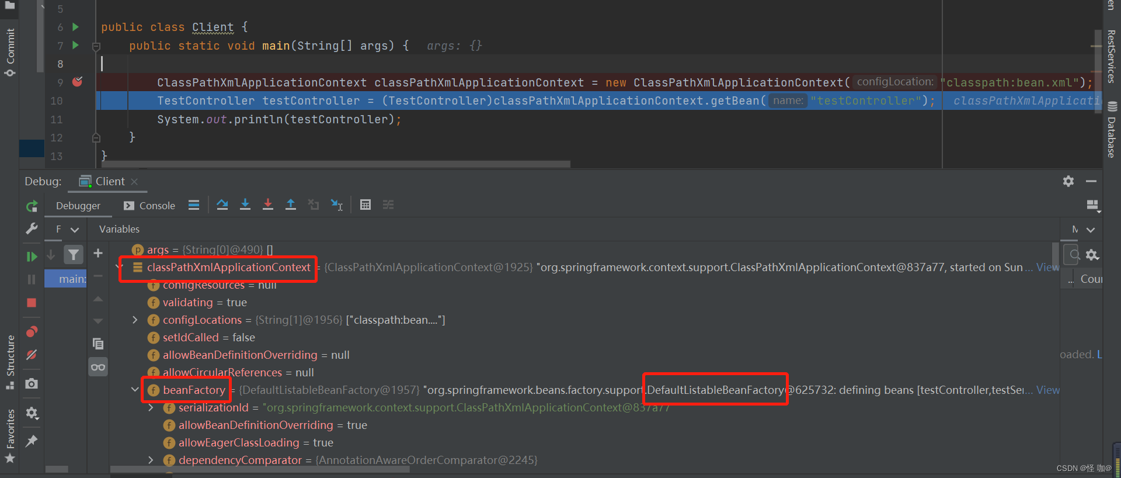Switch to the Debugger tab
Screen dimensions: 1121x478
pyautogui.click(x=78, y=206)
